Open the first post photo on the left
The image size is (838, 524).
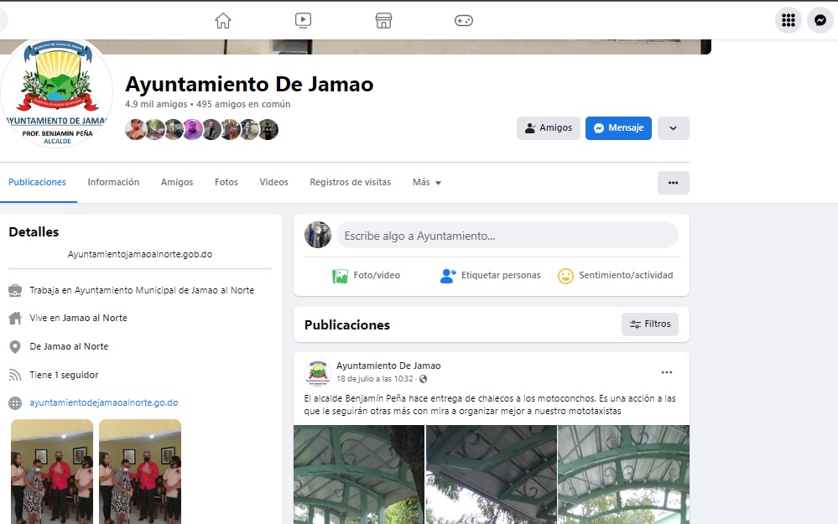359,475
